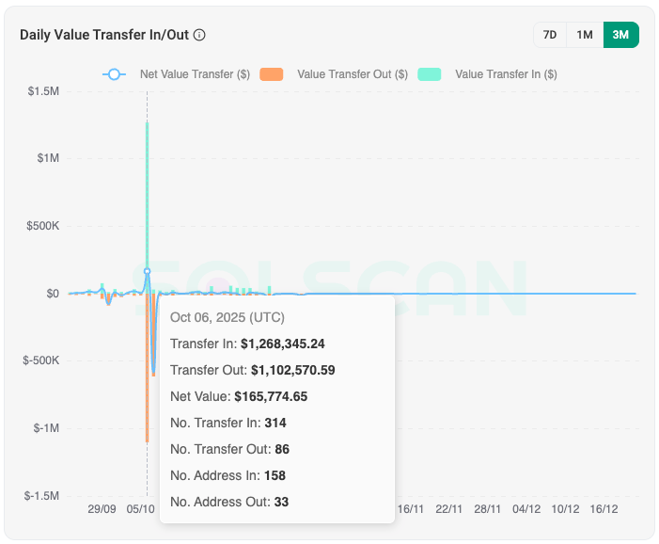Click the $1.5M y-axis label
Image resolution: width=659 pixels, height=544 pixels.
point(44,91)
